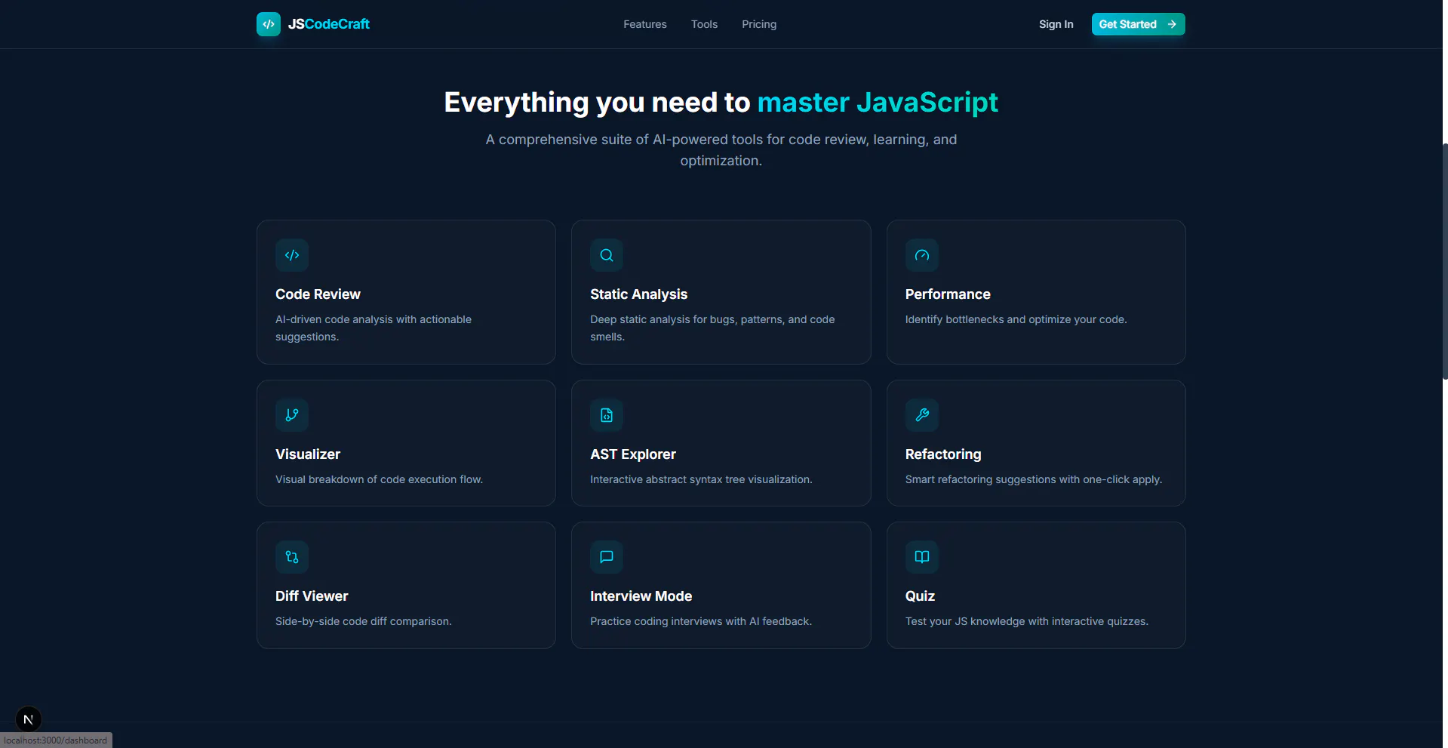Click the Sign In link
Viewport: 1448px width, 748px height.
click(x=1056, y=24)
